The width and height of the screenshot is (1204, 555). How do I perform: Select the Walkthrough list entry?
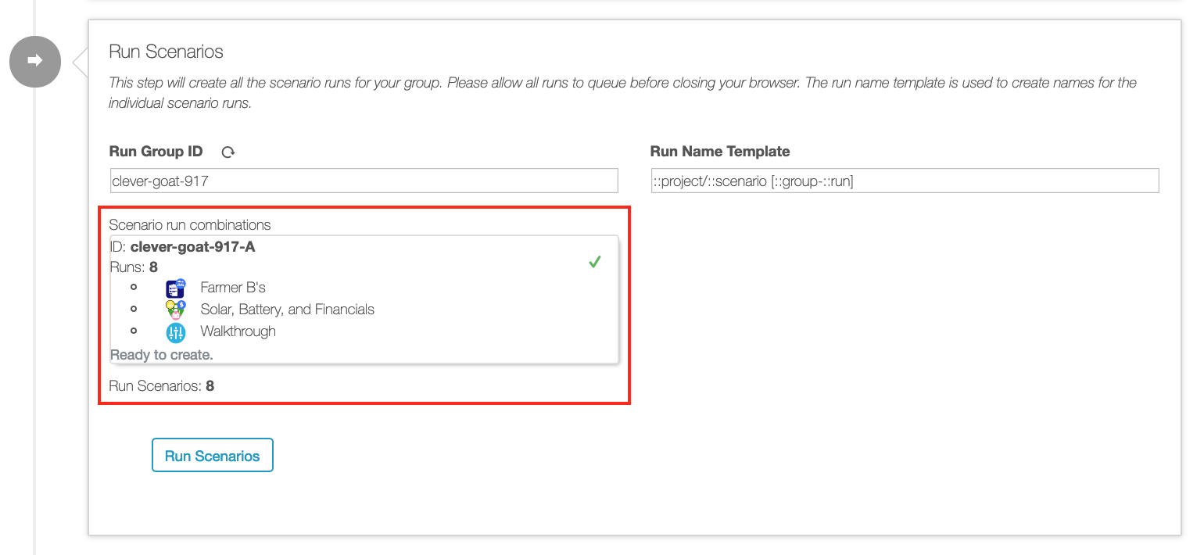pos(238,331)
